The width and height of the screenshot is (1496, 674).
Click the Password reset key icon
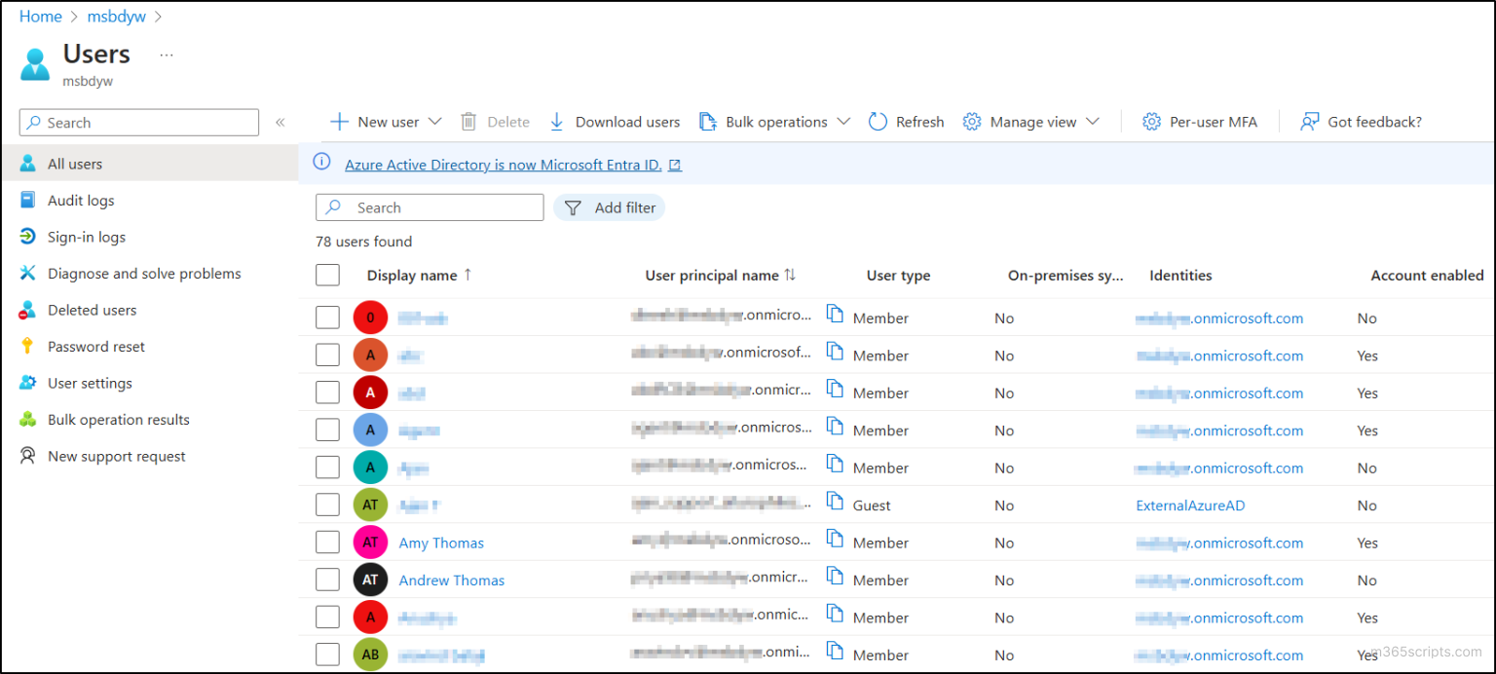click(28, 346)
